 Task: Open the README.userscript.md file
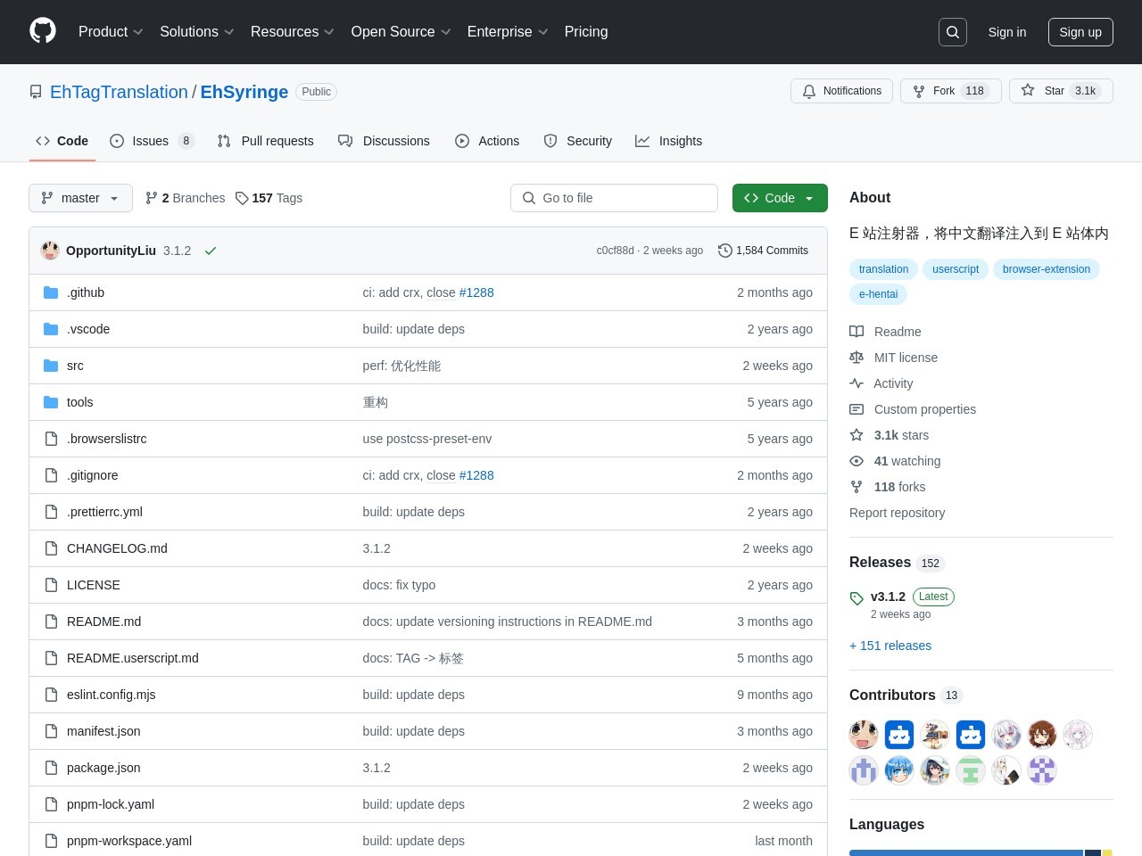[133, 658]
